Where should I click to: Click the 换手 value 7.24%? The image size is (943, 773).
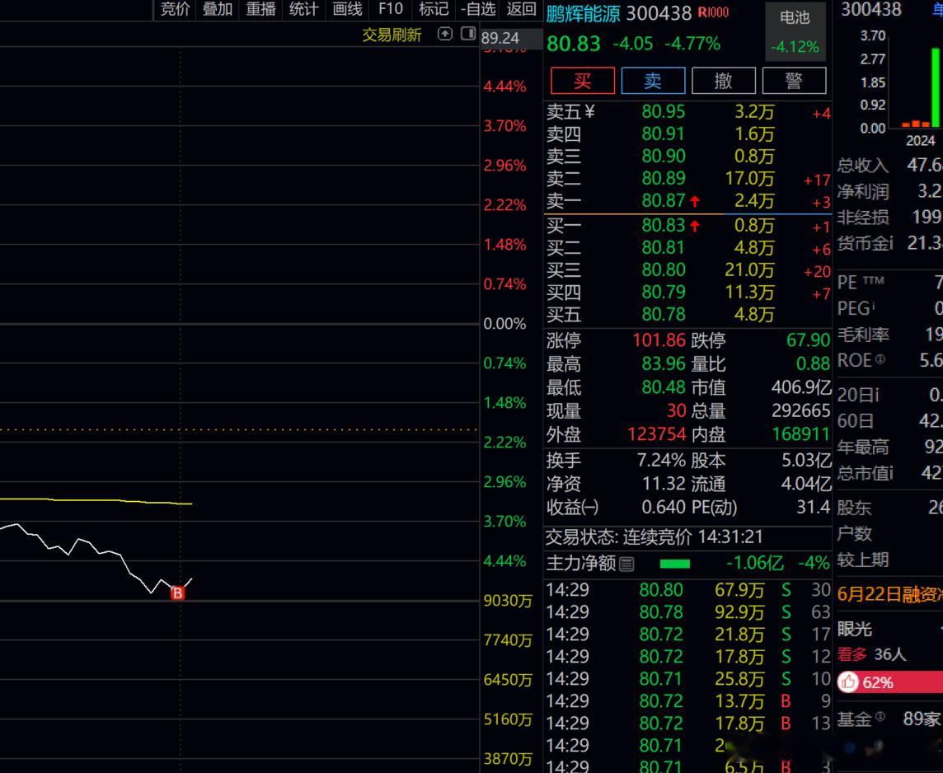[x=661, y=461]
